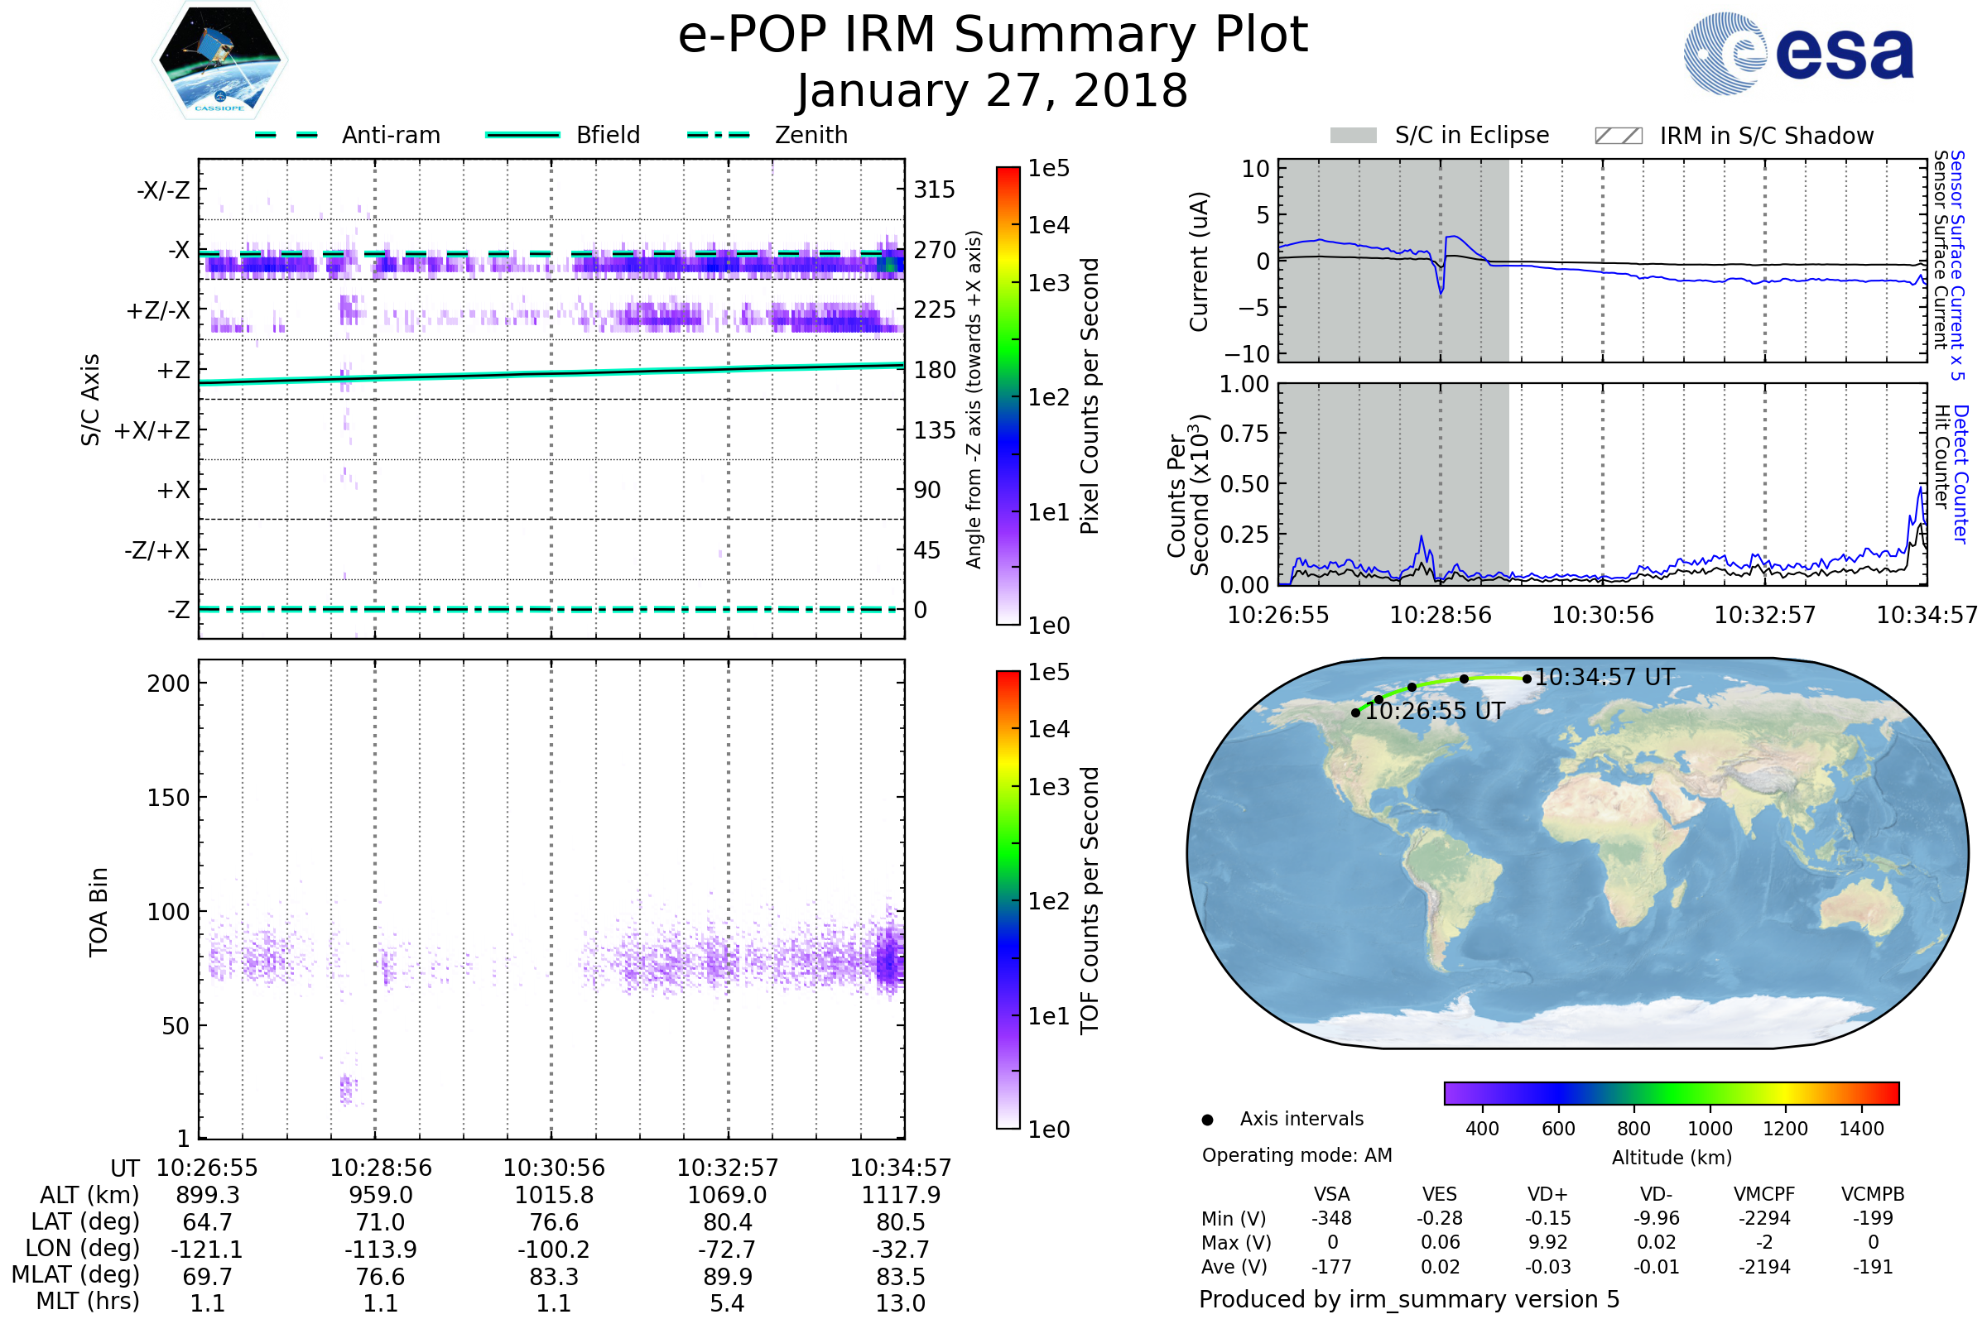Click the January 27, 2018 date heading
Image resolution: width=1987 pixels, height=1324 pixels.
point(993,91)
